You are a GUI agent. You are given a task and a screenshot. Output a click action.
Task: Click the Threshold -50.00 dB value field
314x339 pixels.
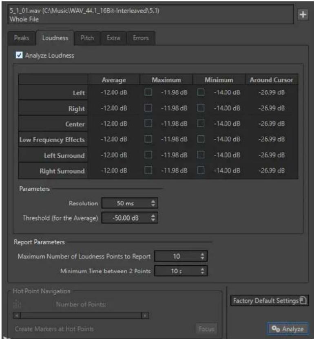point(126,218)
